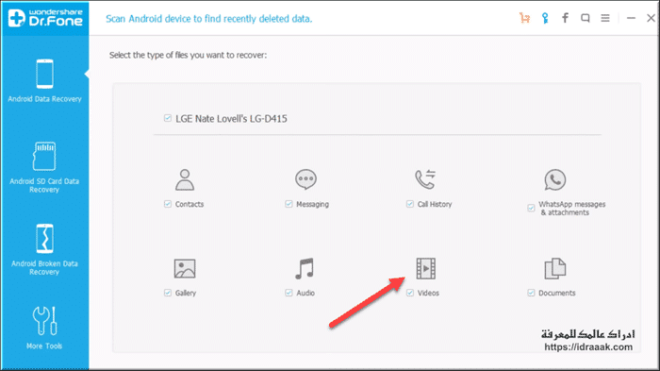The image size is (660, 371).
Task: Uncheck the Call History checkbox
Action: 410,204
